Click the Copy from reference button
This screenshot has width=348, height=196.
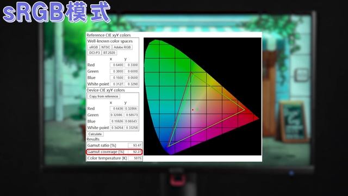104,96
